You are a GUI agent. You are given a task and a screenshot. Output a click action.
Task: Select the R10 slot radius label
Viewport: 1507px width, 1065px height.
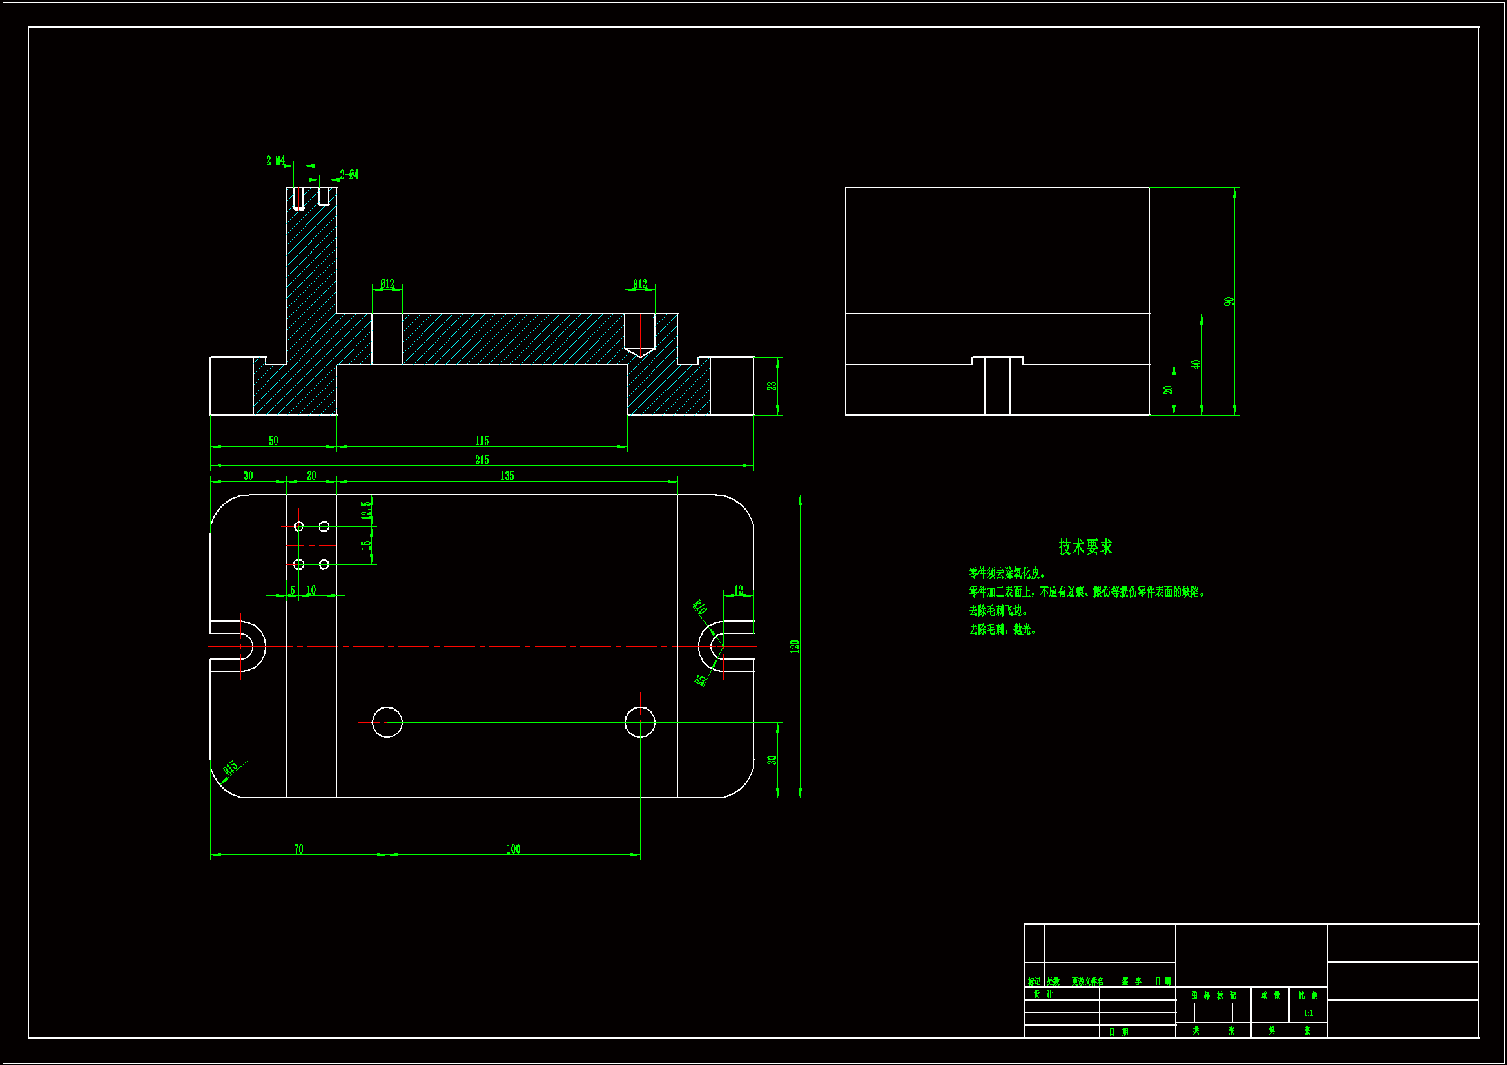(x=700, y=607)
